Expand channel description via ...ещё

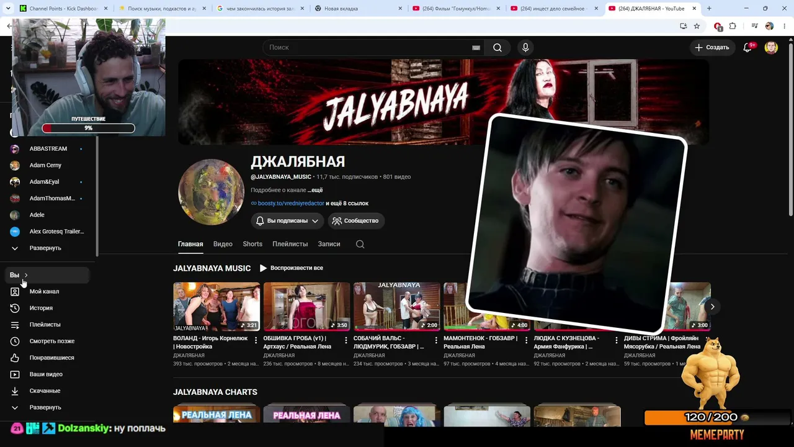point(315,190)
